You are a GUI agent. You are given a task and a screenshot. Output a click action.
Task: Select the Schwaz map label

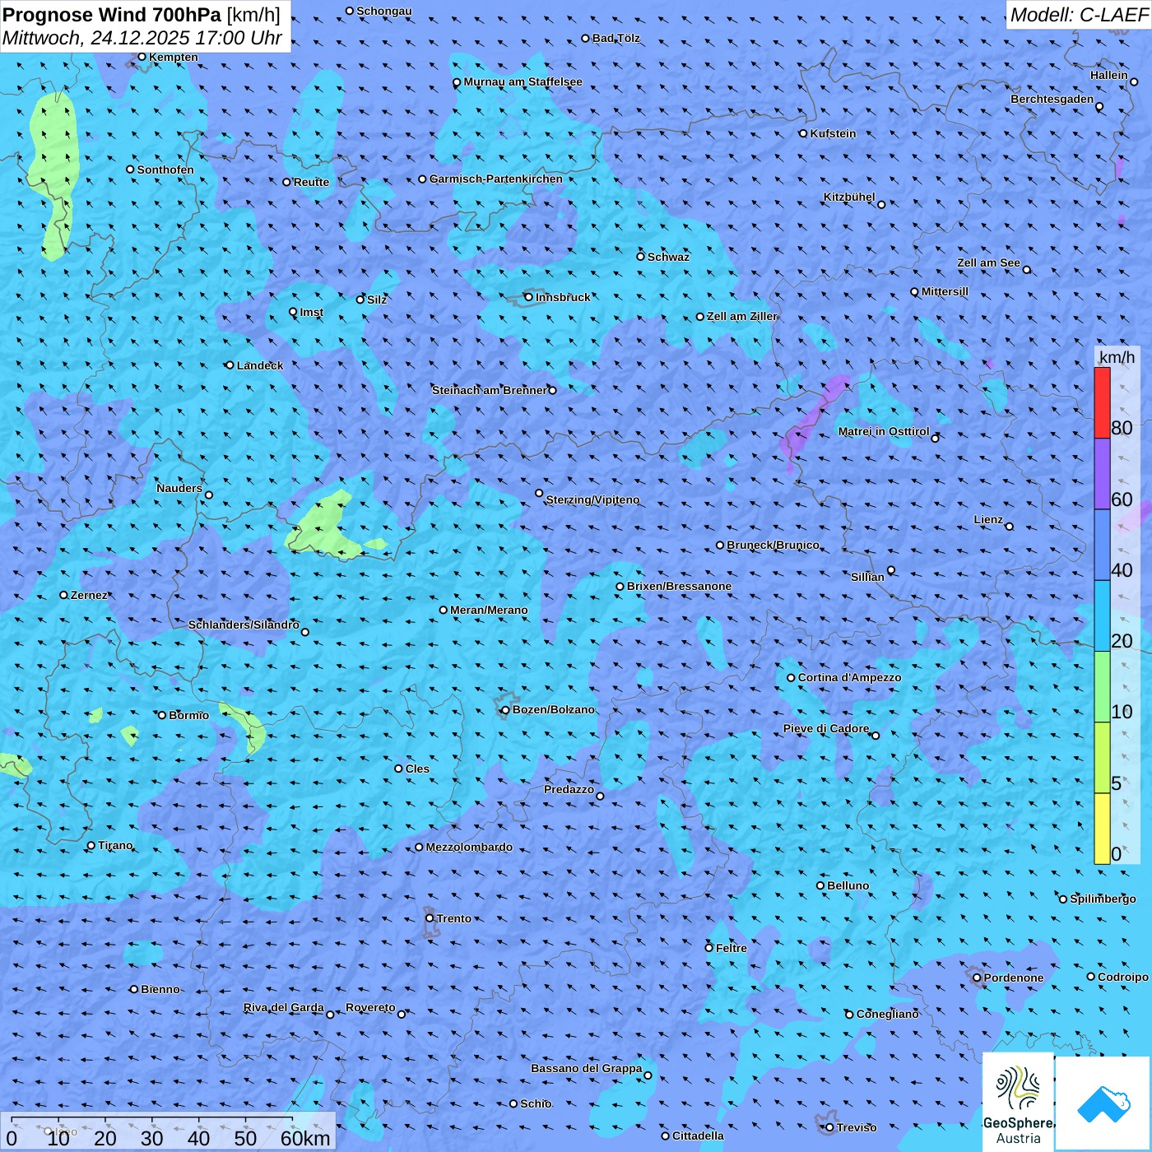coord(668,257)
